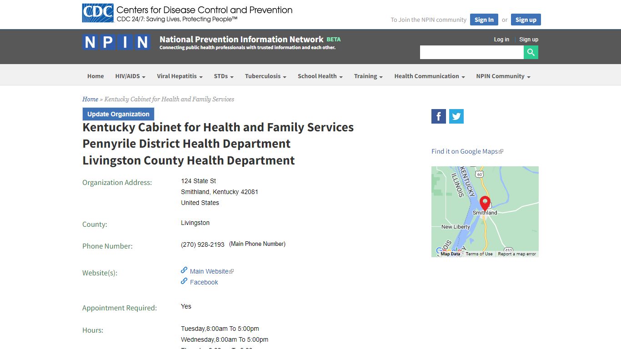621x349 pixels.
Task: Share page on Facebook icon
Action: pos(439,116)
